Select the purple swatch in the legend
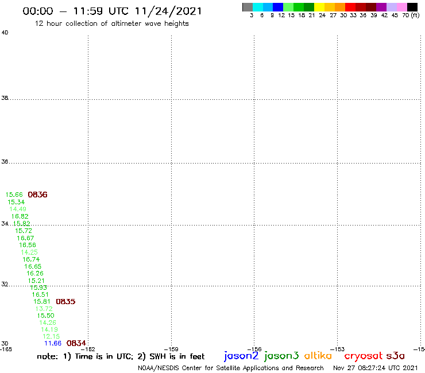Viewport: 425px width, 373px height. (381, 7)
